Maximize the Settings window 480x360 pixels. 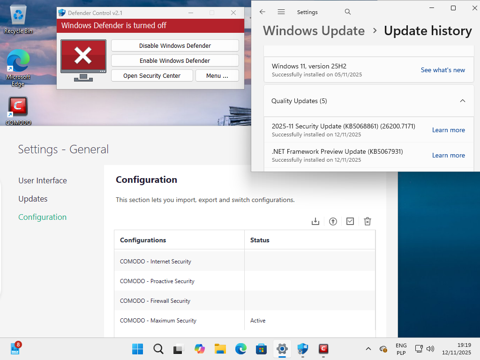(x=453, y=8)
